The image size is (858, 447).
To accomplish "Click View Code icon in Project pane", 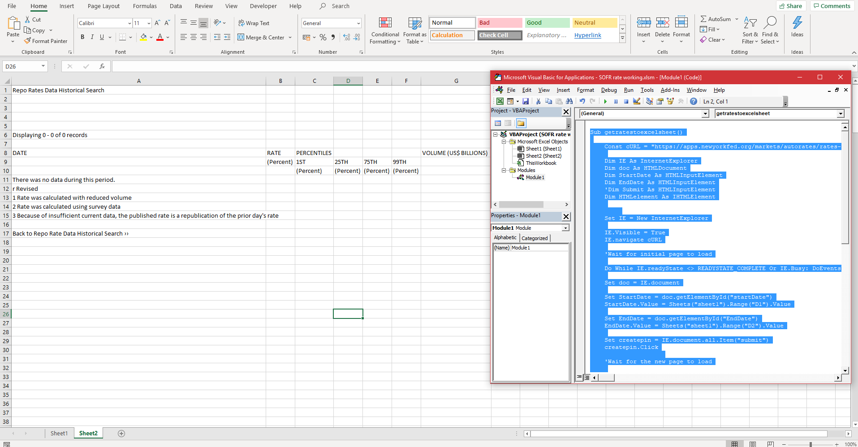I will coord(498,123).
